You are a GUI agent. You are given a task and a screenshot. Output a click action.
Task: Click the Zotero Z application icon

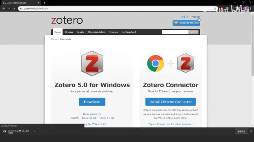(92, 63)
